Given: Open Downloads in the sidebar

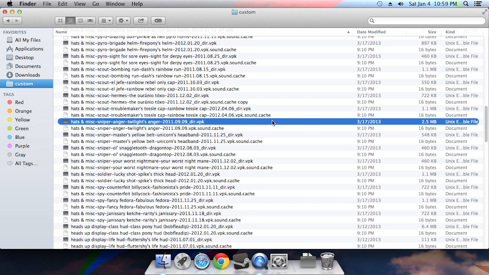Looking at the screenshot, I should tap(27, 75).
